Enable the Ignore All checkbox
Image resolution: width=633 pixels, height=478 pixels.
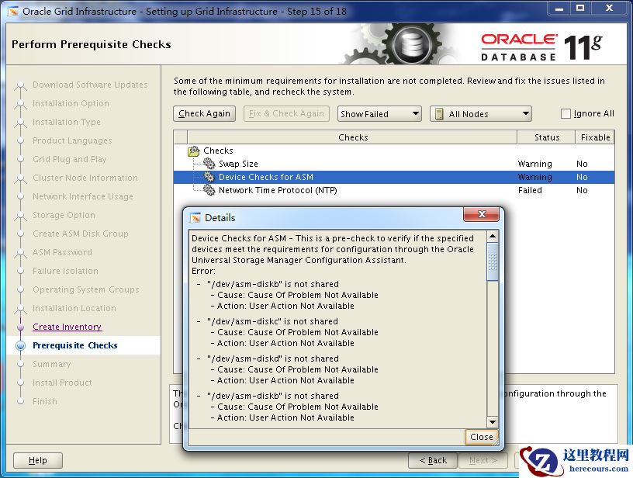566,114
